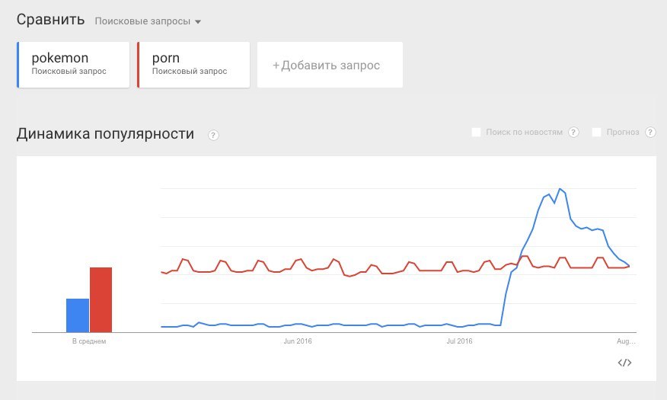667x400 pixels.
Task: Click the blue color bar on pokemon card
Action: tap(18, 65)
